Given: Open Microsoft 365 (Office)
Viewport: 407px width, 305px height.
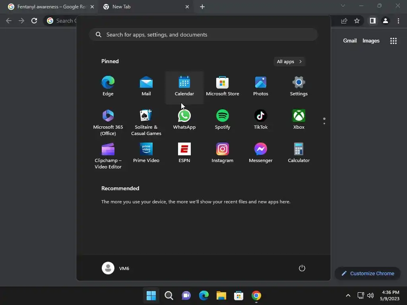Looking at the screenshot, I should click(108, 122).
